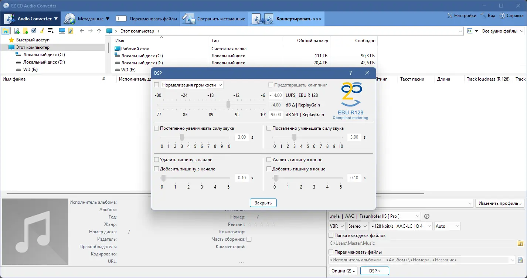Enable Постепенно увеличивать силу звука
This screenshot has height=278, width=527.
point(156,128)
